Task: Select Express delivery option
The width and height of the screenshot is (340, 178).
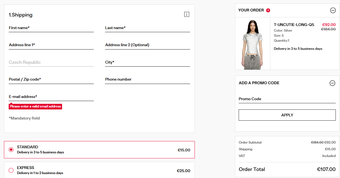Action: [x=11, y=170]
